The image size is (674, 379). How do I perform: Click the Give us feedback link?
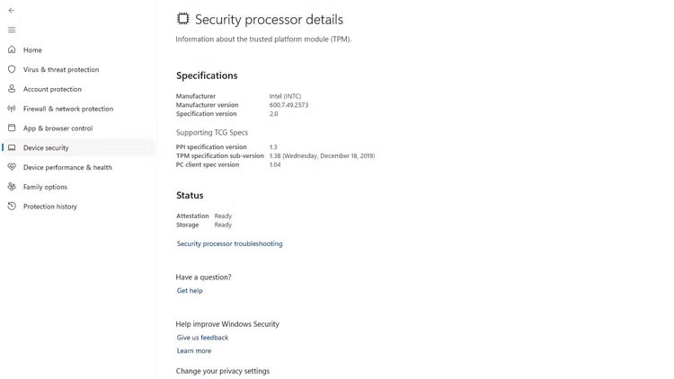[202, 338]
